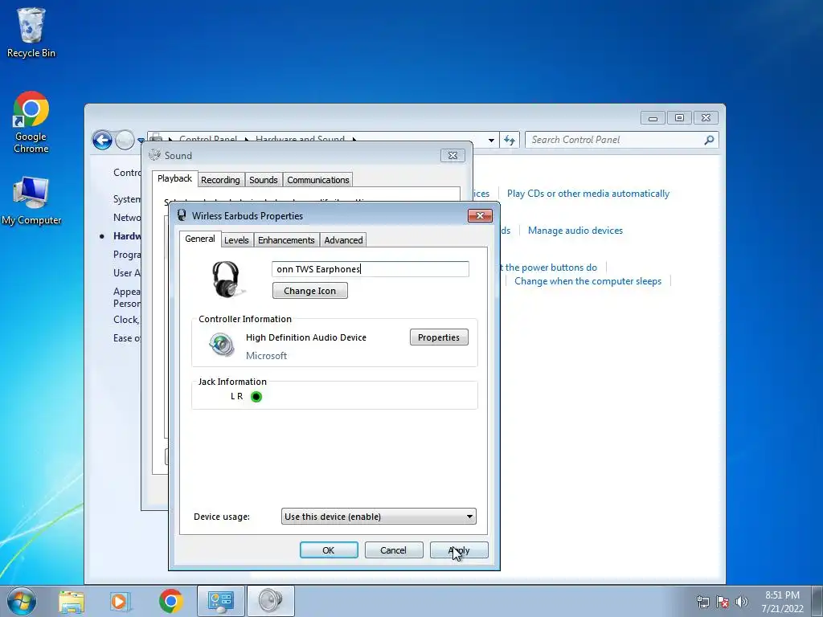Switch to the Enhancements tab
The width and height of the screenshot is (823, 617).
286,240
